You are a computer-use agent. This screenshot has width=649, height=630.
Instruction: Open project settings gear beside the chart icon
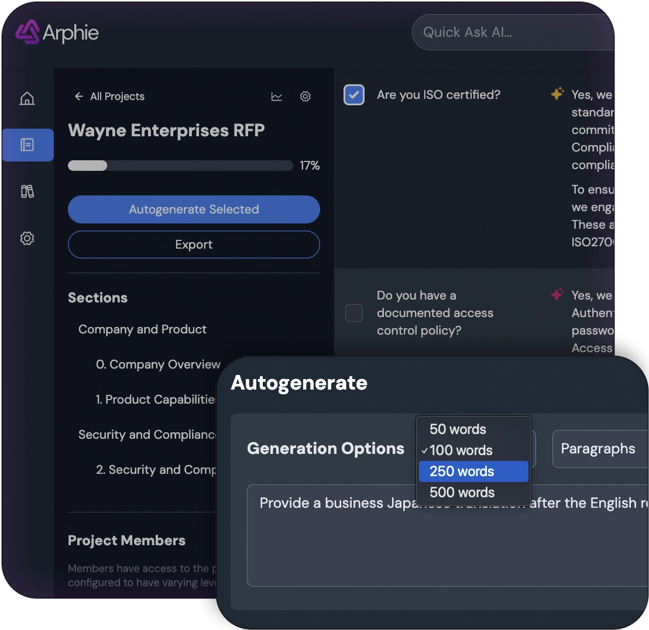305,96
